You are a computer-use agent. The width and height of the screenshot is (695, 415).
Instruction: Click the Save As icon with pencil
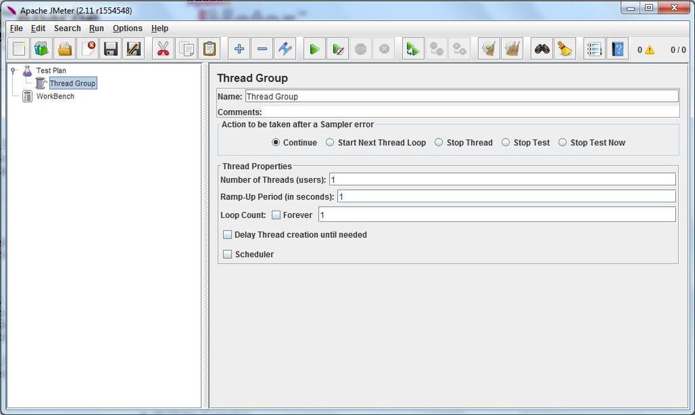coord(134,49)
